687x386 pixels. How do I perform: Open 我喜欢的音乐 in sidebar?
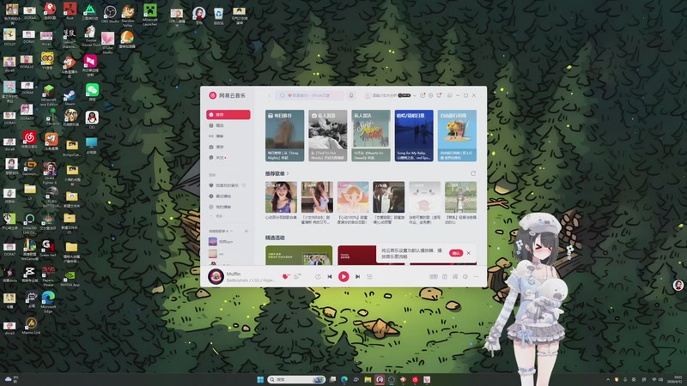227,185
